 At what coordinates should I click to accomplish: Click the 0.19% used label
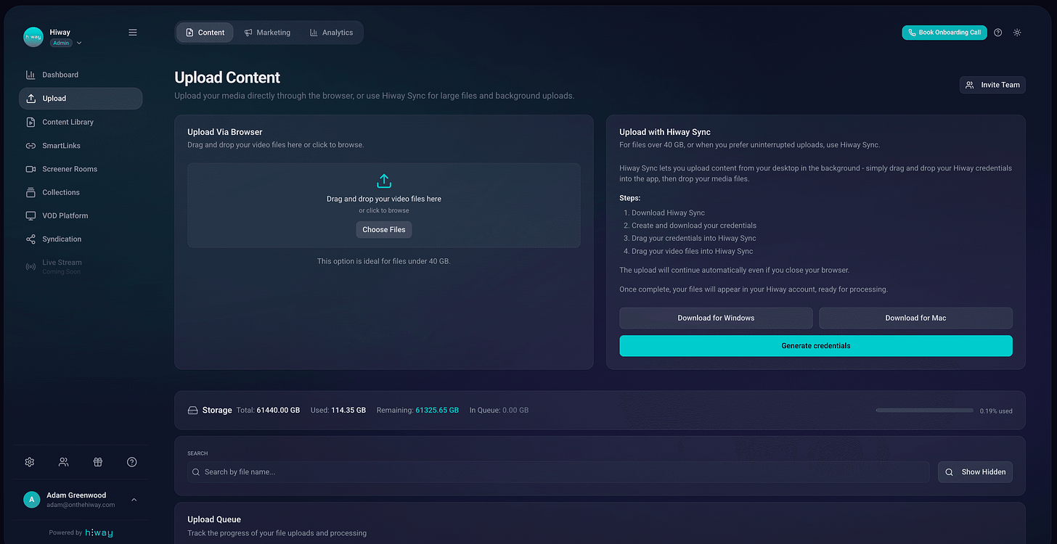(x=996, y=411)
